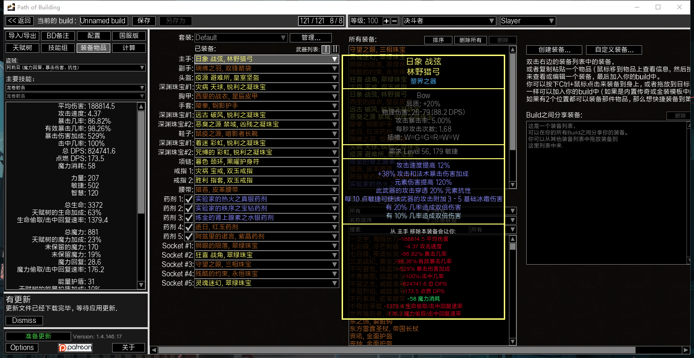Toggle flask 5 阿兹里的诺言 checkbox

pos(189,236)
